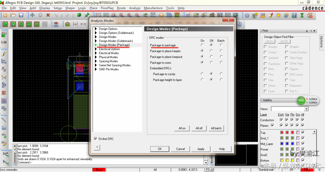325x172 pixels.
Task: Click the Cancel button
Action: 180,149
